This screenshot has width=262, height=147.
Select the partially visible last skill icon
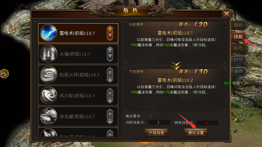(x=49, y=133)
